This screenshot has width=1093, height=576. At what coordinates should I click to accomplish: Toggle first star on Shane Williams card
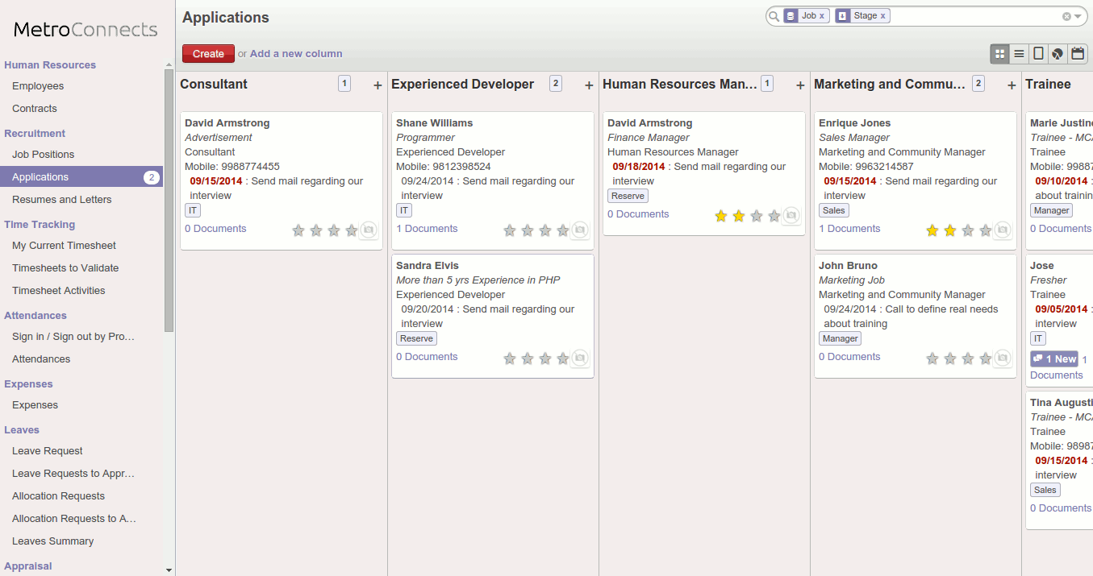point(510,231)
